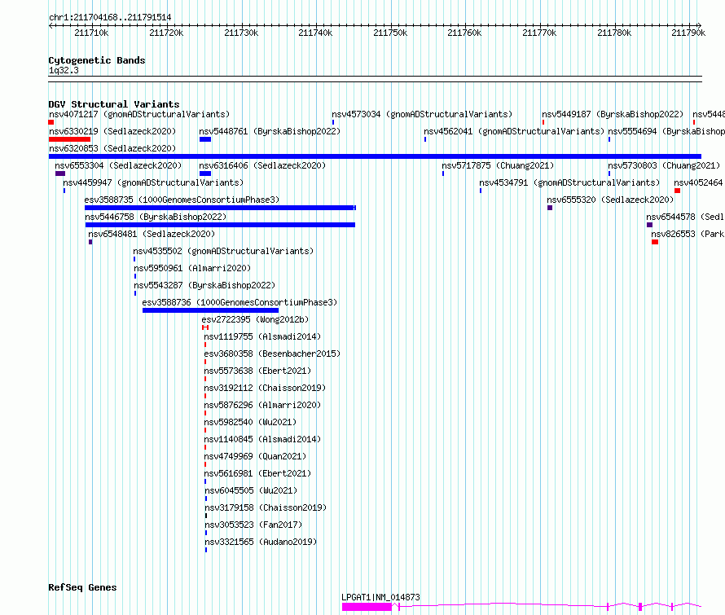The height and width of the screenshot is (615, 725).
Task: Select nsv5449187 (ByrskaBishop2022) label
Action: pos(613,114)
